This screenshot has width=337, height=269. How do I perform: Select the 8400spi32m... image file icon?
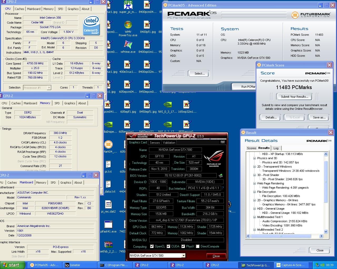(x=147, y=67)
